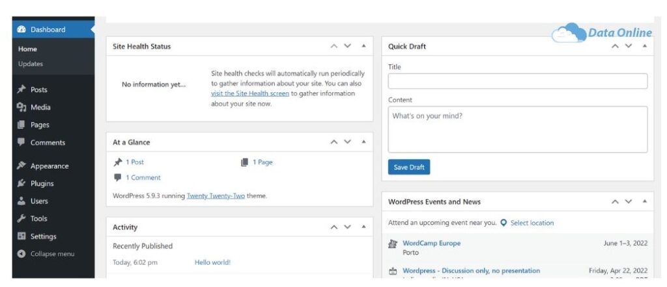Move At a Glance widget down
This screenshot has width=667, height=287.
(348, 142)
